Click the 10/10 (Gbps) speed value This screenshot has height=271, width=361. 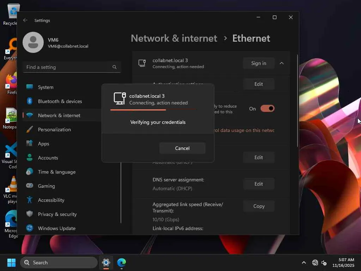click(x=166, y=219)
